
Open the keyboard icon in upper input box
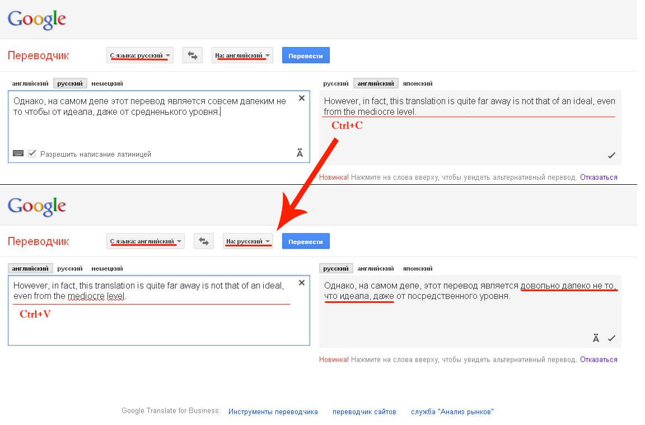18,153
